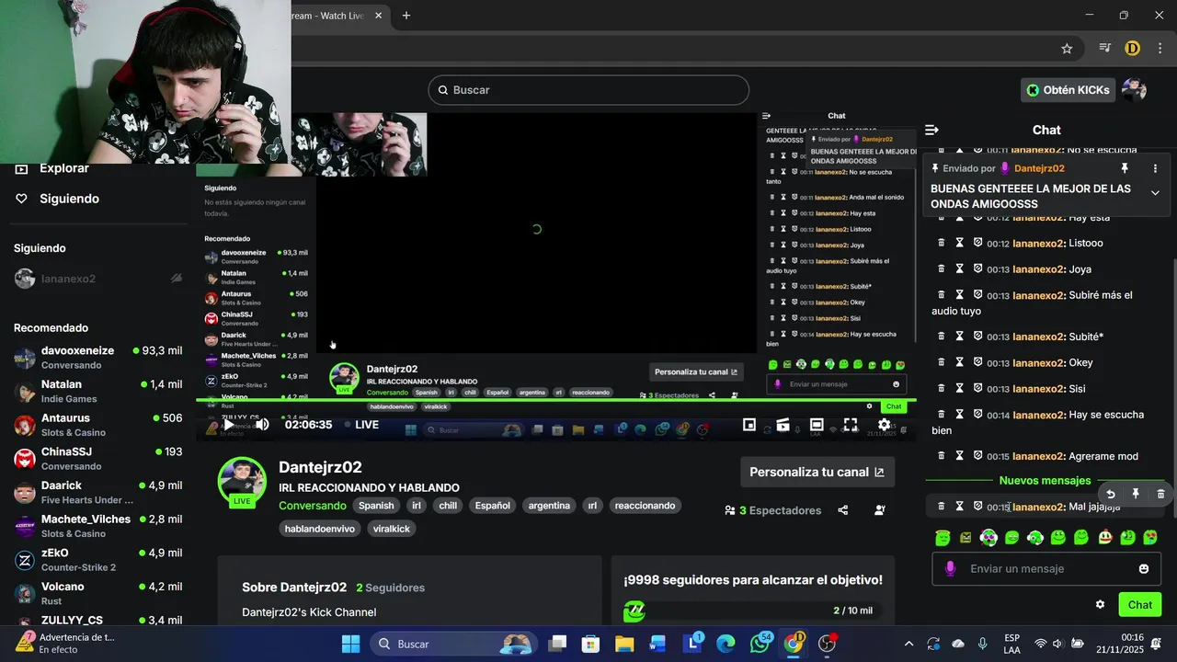Viewport: 1177px width, 662px height.
Task: Open davooxeneize recommended channel
Action: [x=97, y=358]
